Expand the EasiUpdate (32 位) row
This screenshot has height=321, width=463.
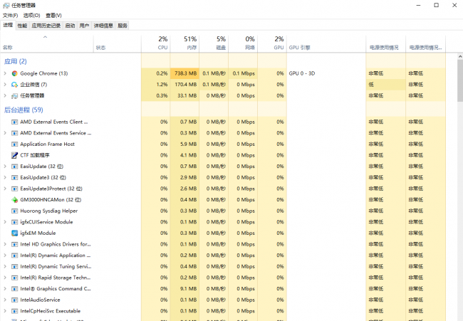click(5, 167)
